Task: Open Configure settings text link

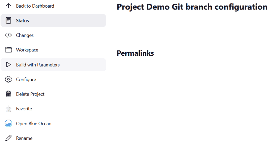Action: pyautogui.click(x=26, y=79)
